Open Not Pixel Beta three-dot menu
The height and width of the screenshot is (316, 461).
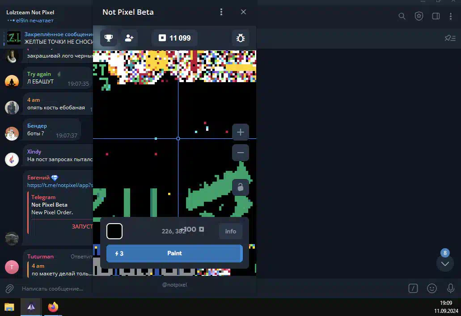pyautogui.click(x=221, y=12)
